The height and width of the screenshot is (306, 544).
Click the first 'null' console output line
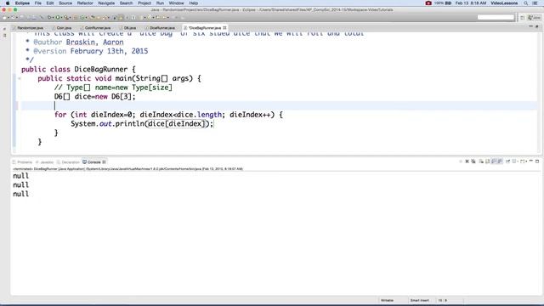tap(20, 176)
